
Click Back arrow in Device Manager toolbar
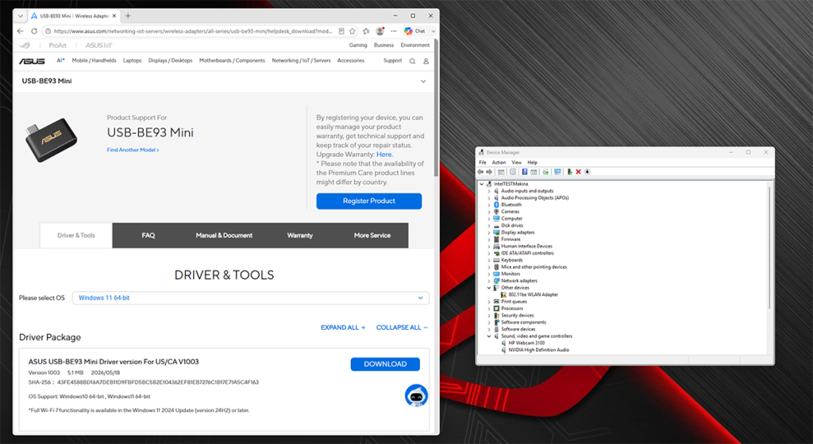[480, 172]
